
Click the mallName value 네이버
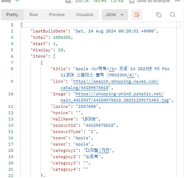tap(89, 119)
